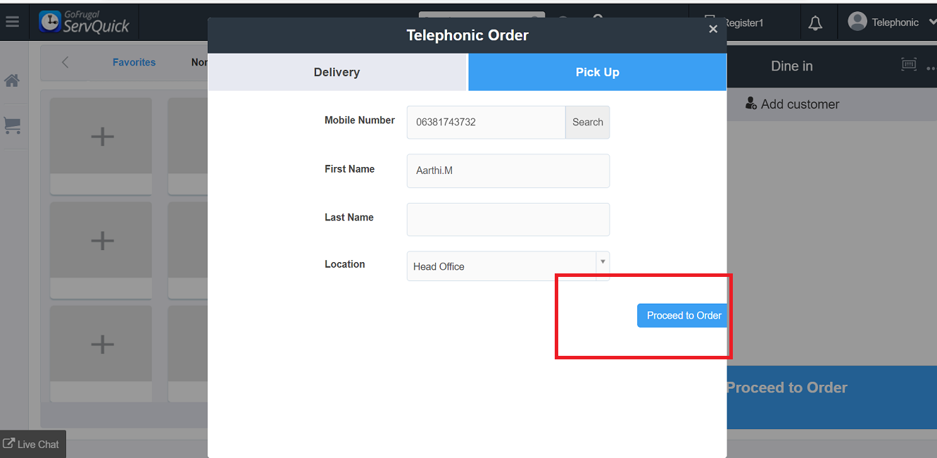Click into the empty Last Name field
Screen dimensions: 937x458
[x=508, y=219]
